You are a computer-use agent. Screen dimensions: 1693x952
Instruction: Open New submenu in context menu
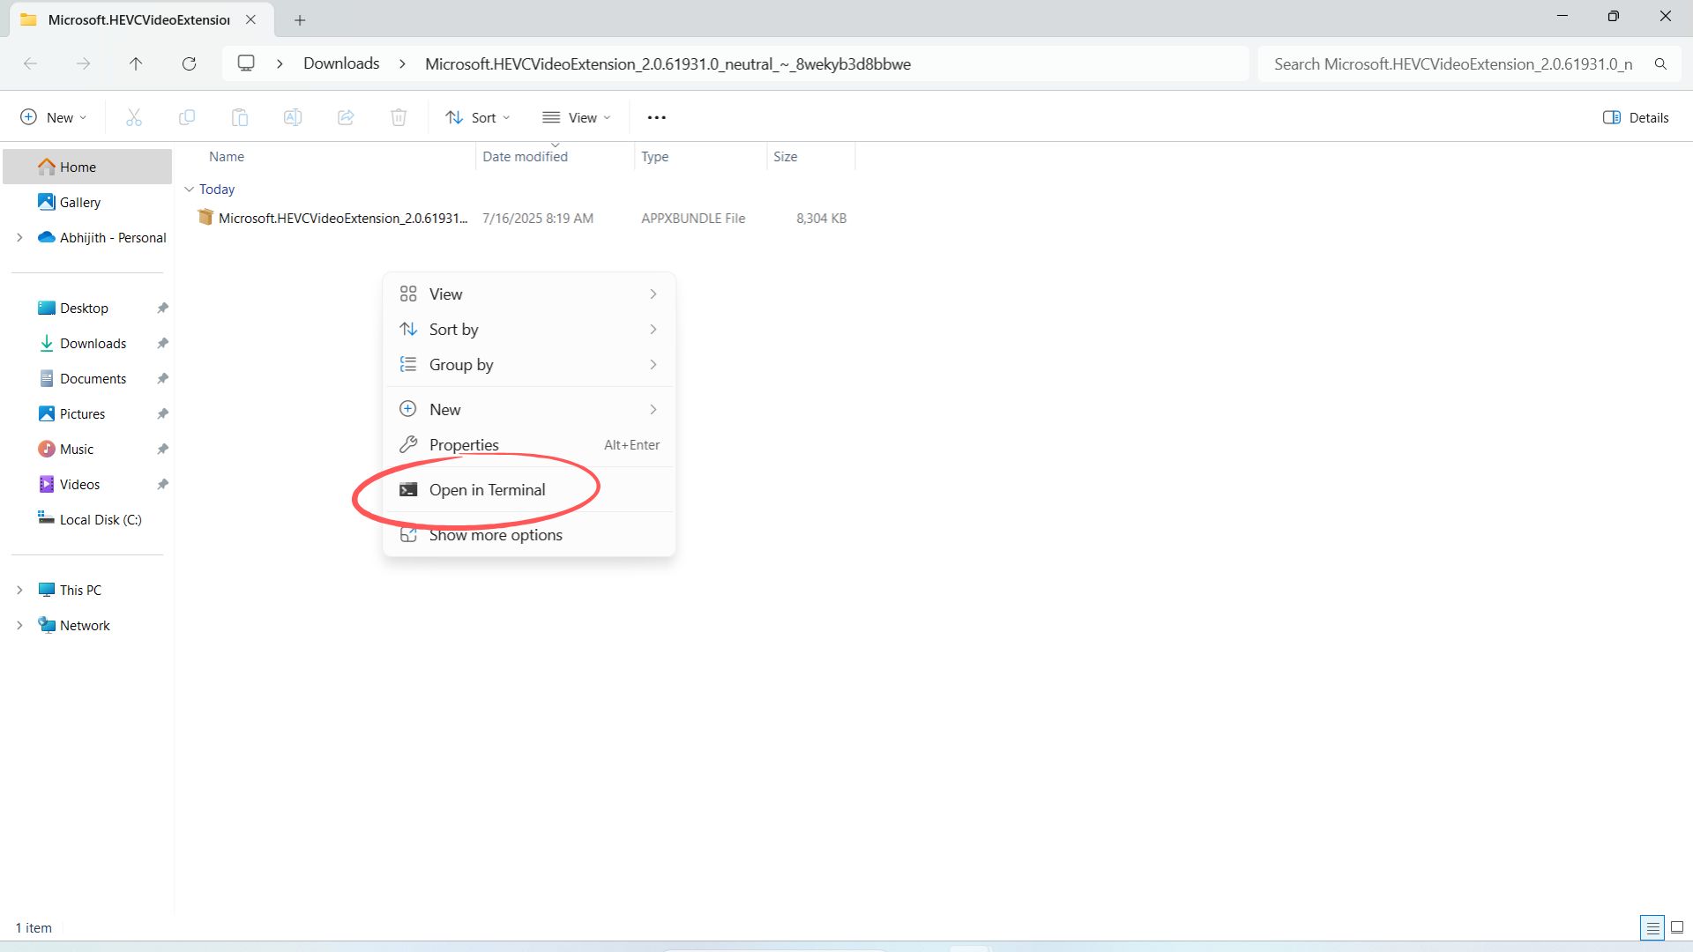(x=529, y=409)
